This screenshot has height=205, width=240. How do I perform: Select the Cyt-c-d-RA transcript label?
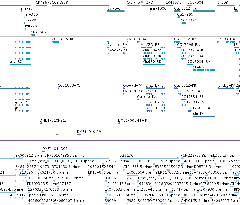coord(117,45)
